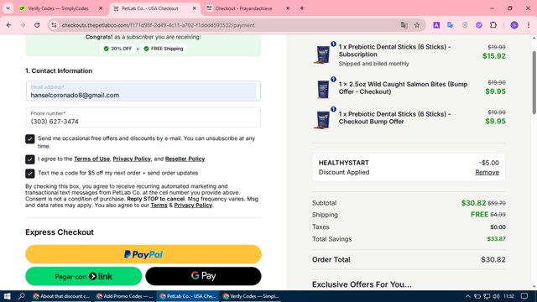537x302 pixels.
Task: Remove the HEALTHYSTART discount code
Action: tap(487, 172)
